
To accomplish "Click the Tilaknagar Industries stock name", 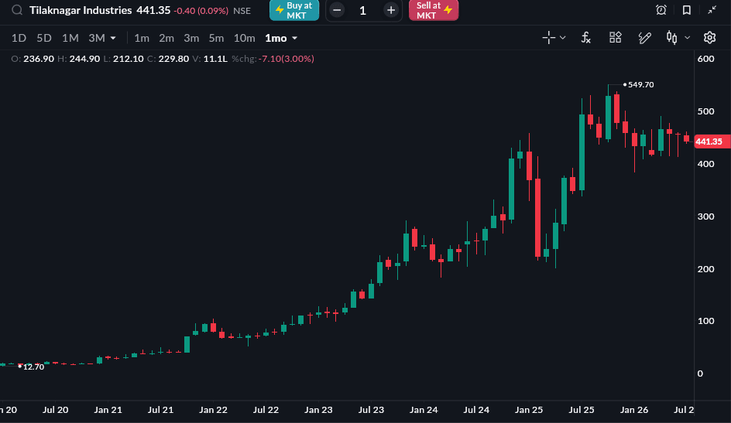I will tap(81, 10).
